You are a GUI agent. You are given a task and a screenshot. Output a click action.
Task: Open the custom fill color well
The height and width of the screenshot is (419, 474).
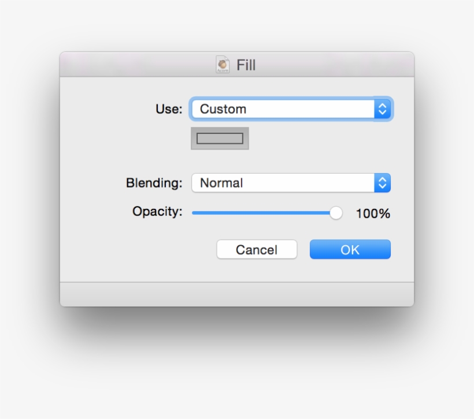(220, 139)
